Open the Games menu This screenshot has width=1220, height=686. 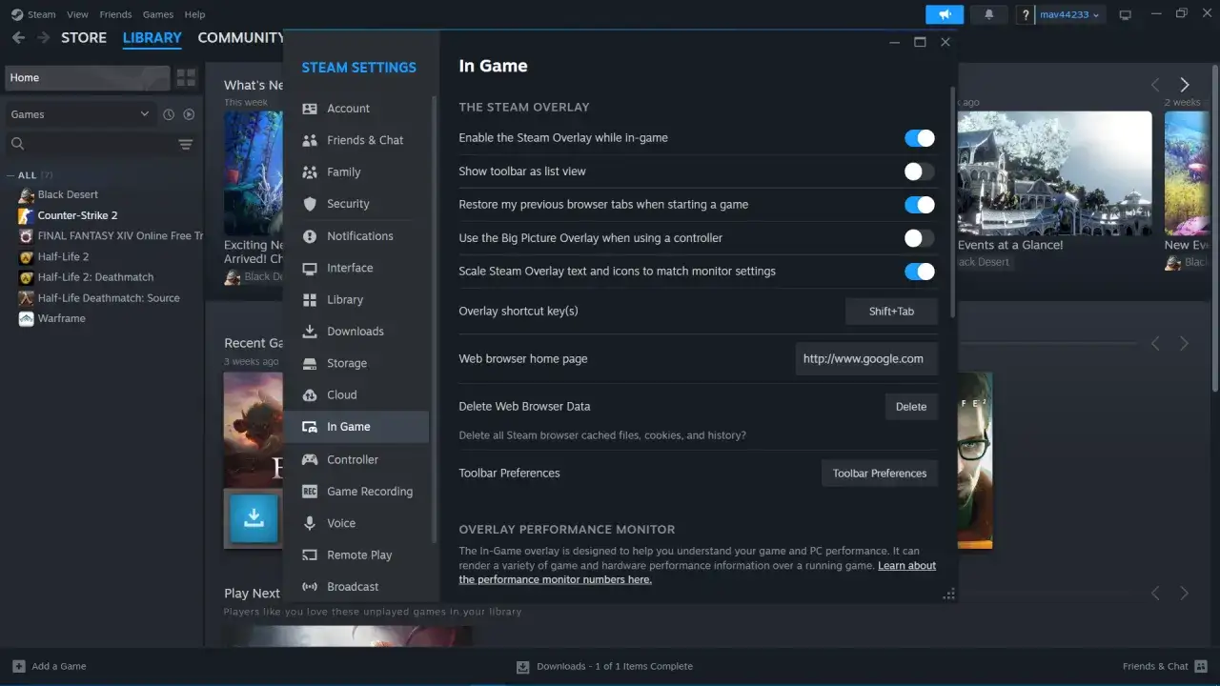[x=158, y=14]
